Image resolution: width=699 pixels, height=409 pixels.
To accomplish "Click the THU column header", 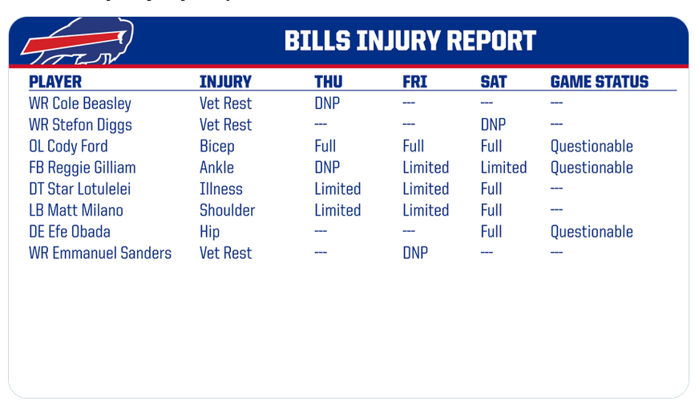I will (x=329, y=82).
